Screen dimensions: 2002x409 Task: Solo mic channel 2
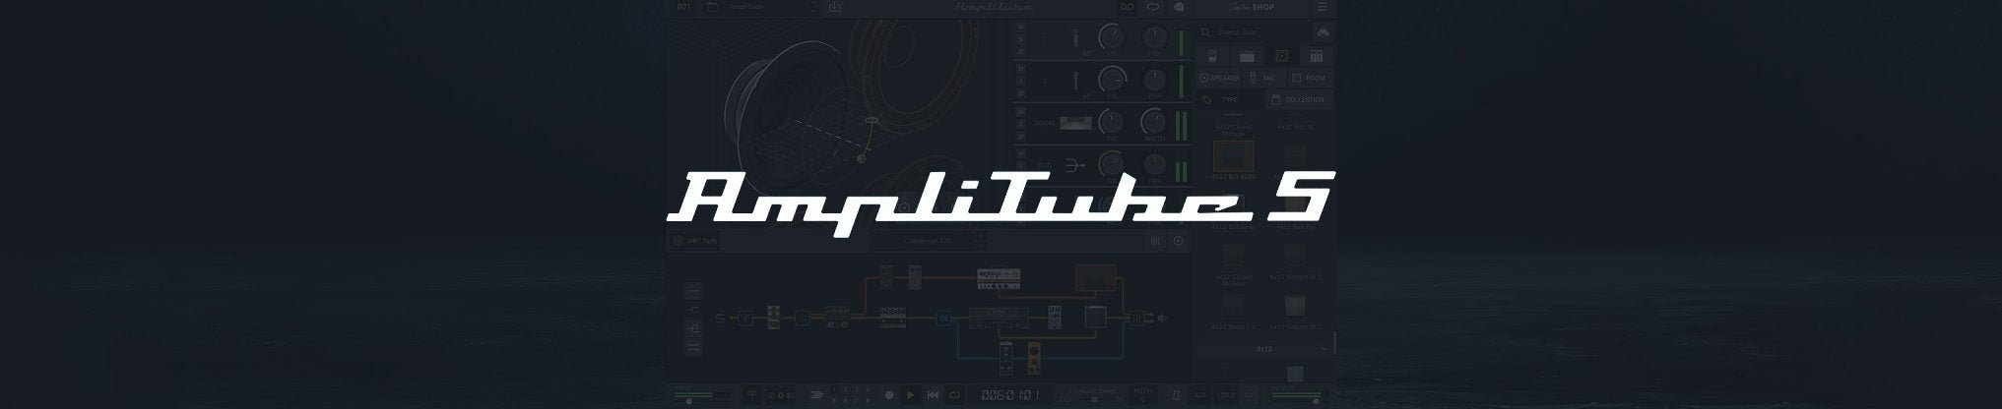1021,82
